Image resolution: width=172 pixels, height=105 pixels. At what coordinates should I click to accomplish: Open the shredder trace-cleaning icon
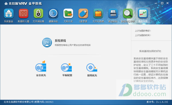(113, 13)
